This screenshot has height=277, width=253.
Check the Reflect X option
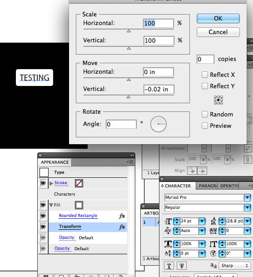[x=205, y=75]
